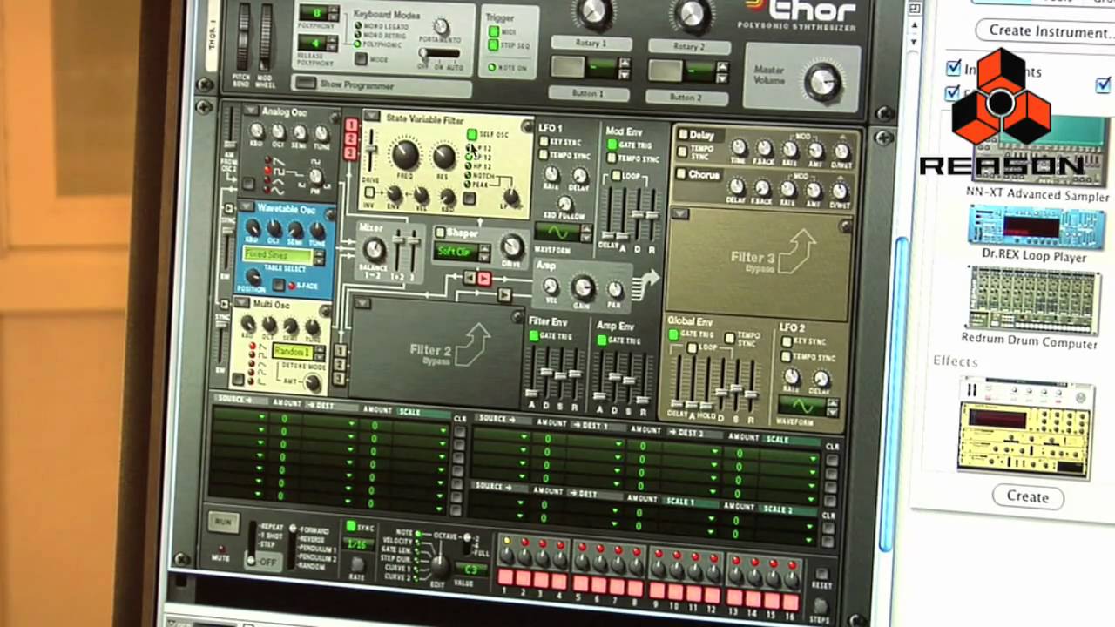Click the Create Instrument button
Image resolution: width=1115 pixels, height=627 pixels.
(x=1051, y=30)
